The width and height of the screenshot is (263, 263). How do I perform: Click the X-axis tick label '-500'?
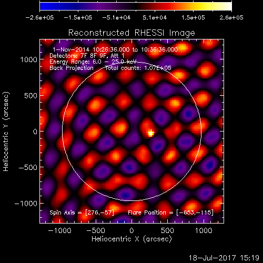point(96,230)
